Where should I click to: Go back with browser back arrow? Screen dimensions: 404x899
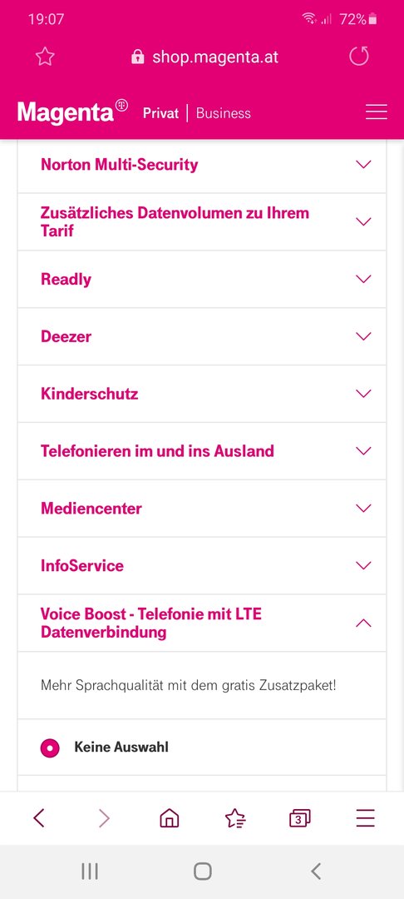38,818
